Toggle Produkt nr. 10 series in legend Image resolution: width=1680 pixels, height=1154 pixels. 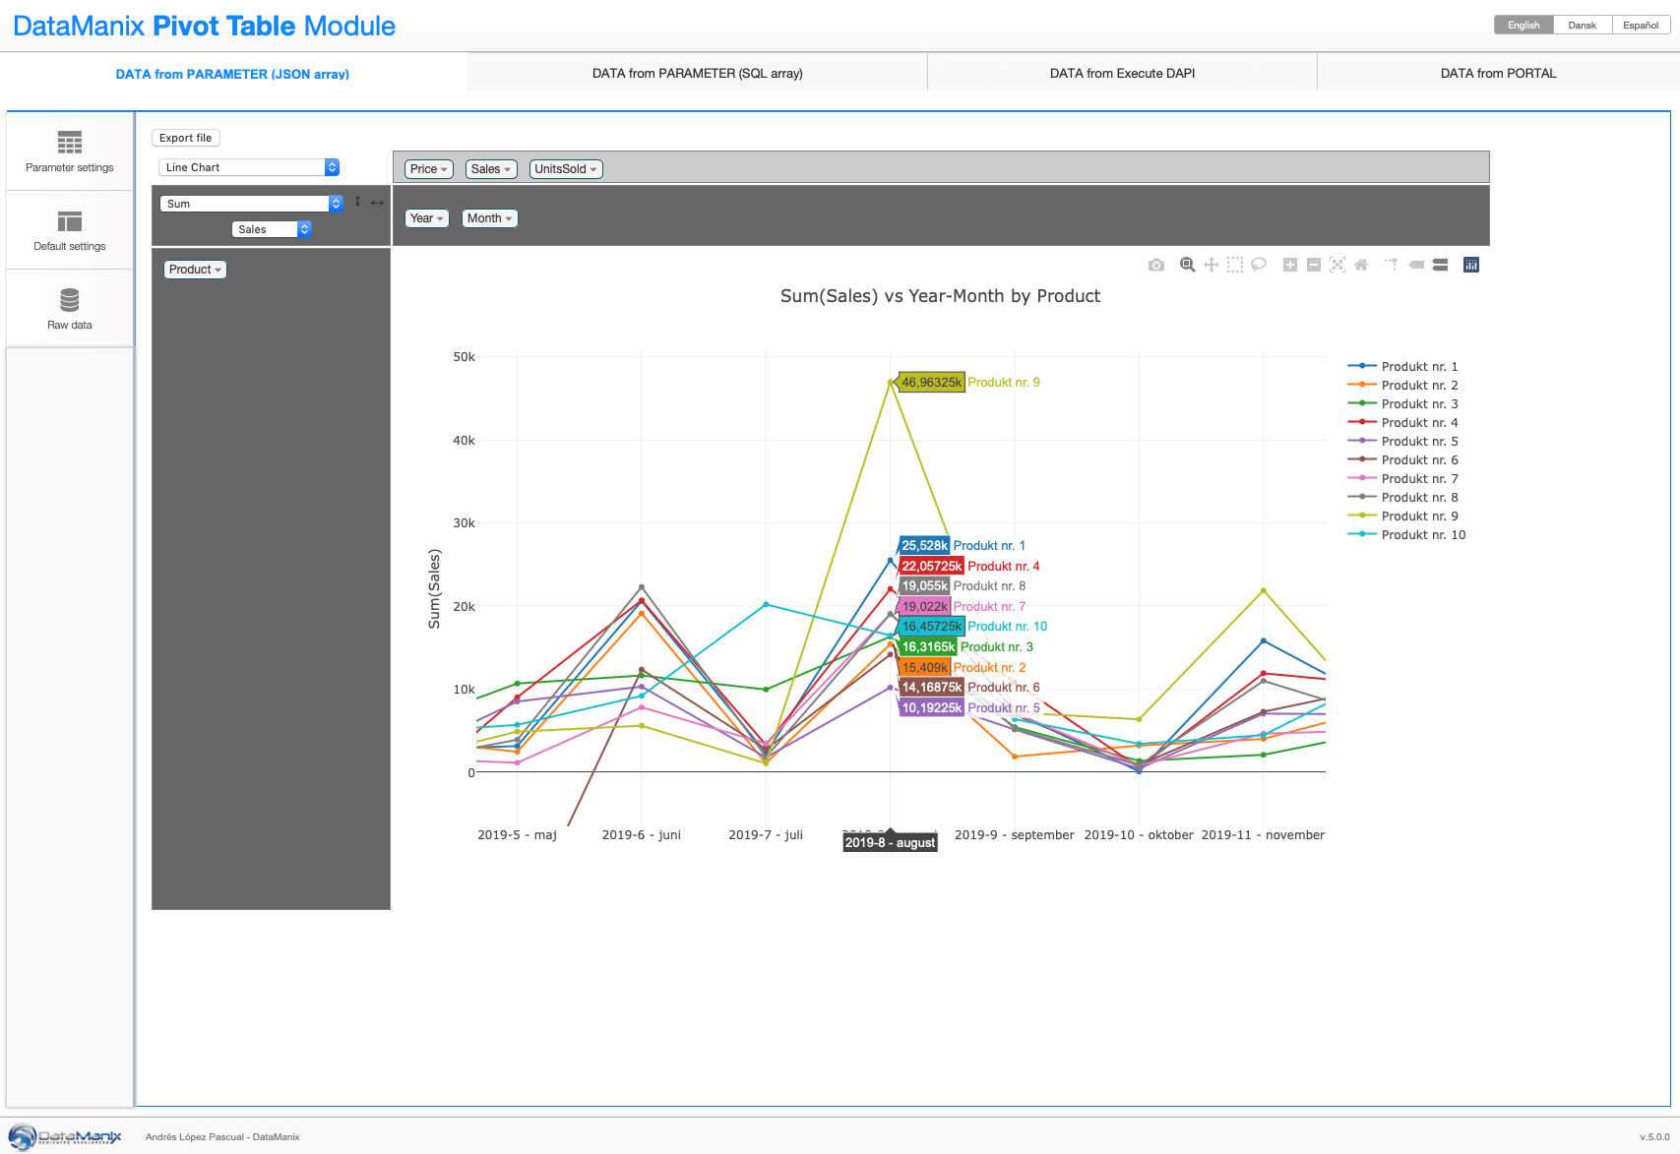tap(1407, 534)
